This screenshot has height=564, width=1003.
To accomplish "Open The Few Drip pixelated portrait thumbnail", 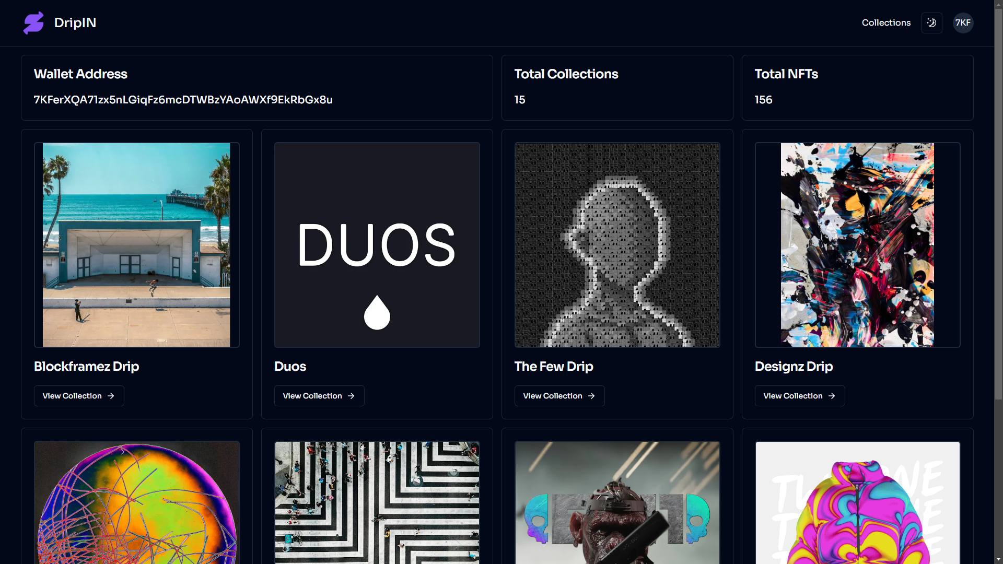I will 617,245.
